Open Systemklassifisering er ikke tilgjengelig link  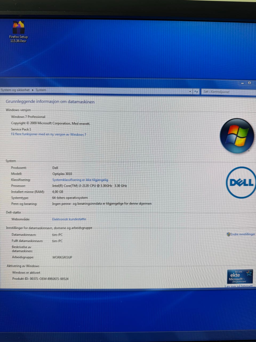click(80, 180)
